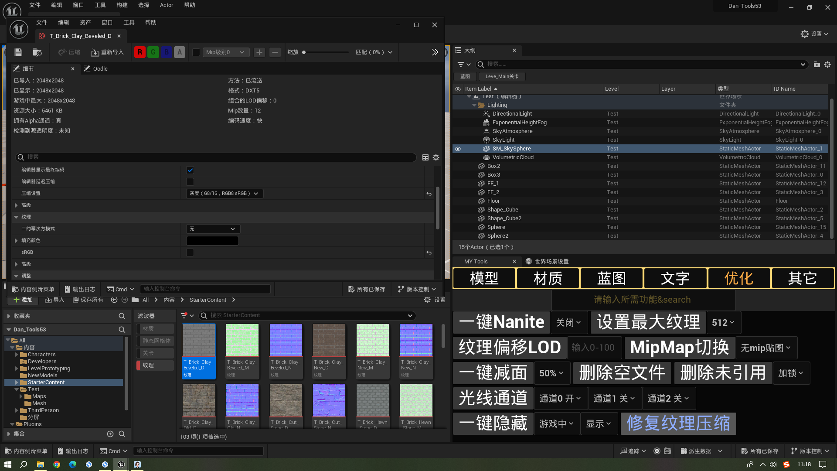Viewport: 837px width, 471px height.
Task: Enable the 纹理 filter in content browser
Action: 155,365
